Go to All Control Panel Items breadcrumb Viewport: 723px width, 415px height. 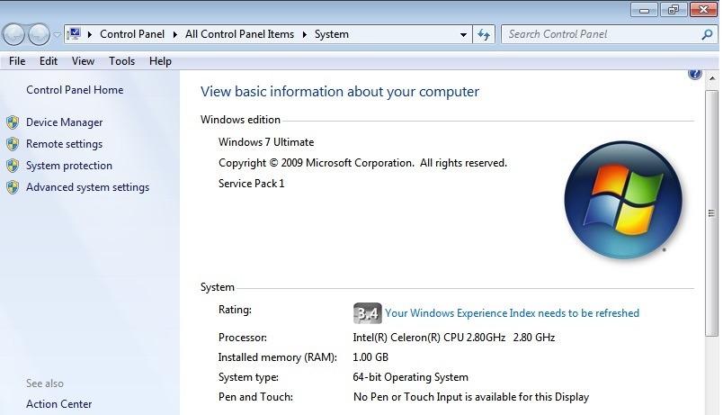(x=239, y=34)
